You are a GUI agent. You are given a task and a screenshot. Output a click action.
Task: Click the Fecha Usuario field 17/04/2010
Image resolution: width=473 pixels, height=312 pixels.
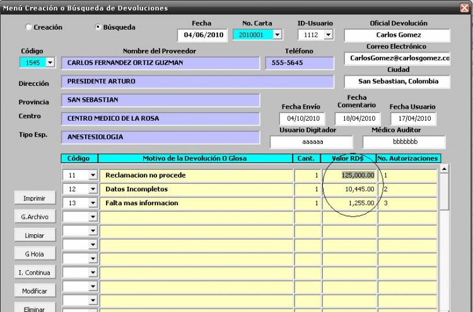413,118
